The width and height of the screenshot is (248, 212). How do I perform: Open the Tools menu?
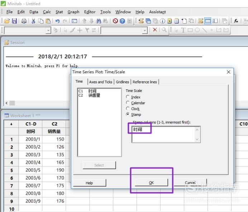click(105, 12)
